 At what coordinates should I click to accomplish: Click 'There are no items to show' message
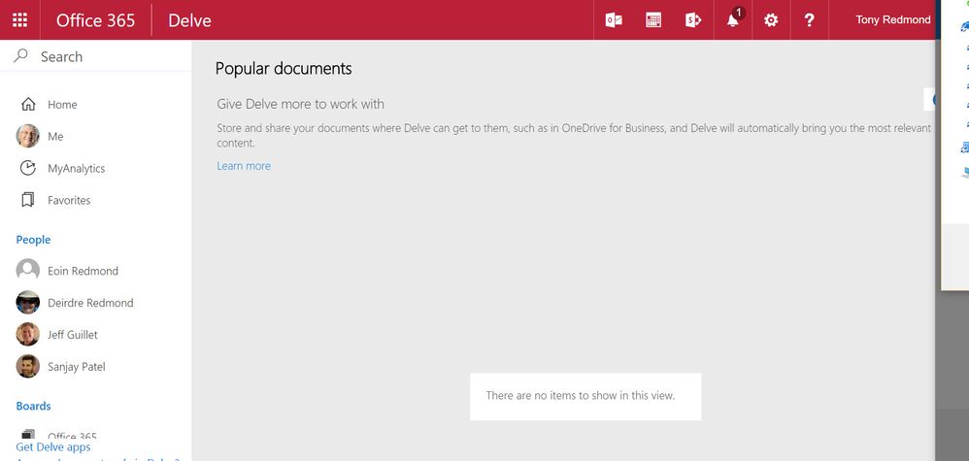pyautogui.click(x=581, y=396)
